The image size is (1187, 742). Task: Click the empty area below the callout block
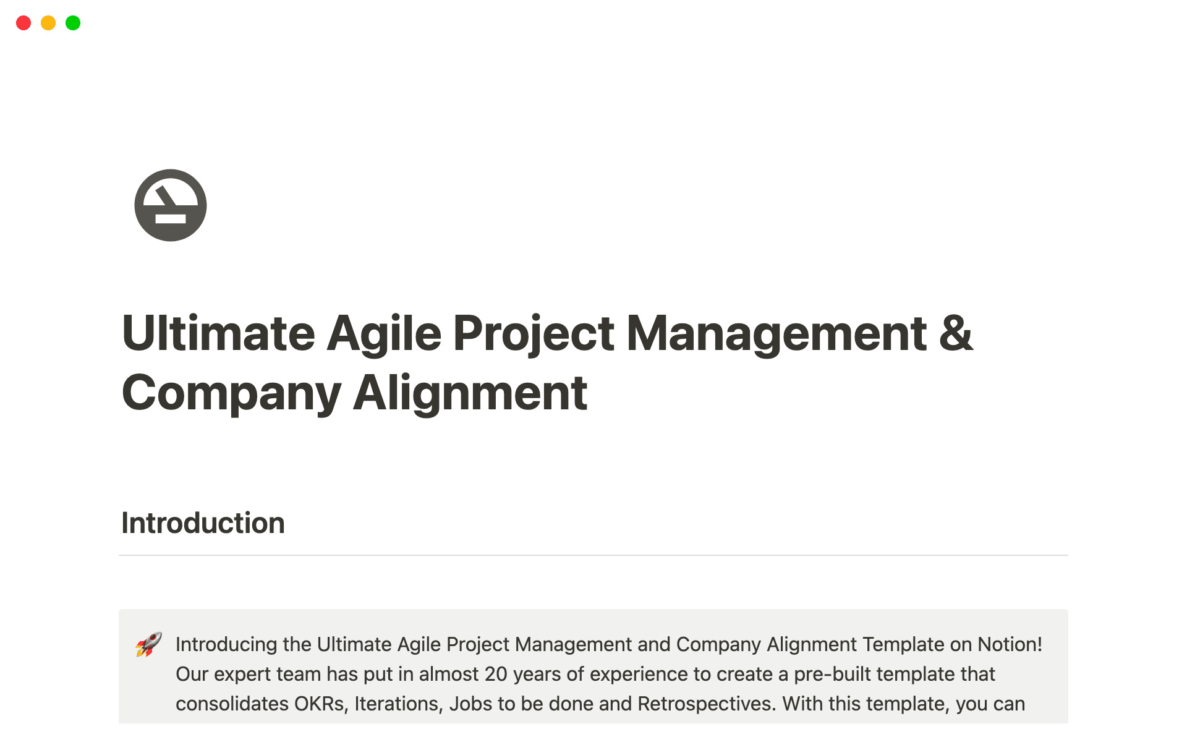[593, 733]
